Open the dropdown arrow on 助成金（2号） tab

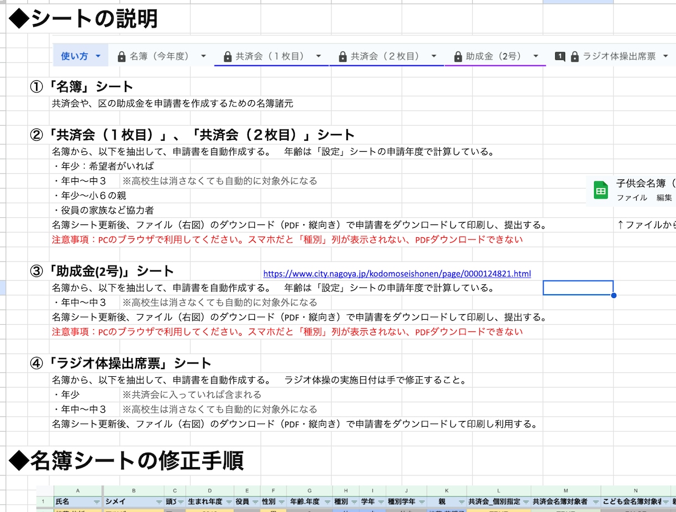coord(536,57)
